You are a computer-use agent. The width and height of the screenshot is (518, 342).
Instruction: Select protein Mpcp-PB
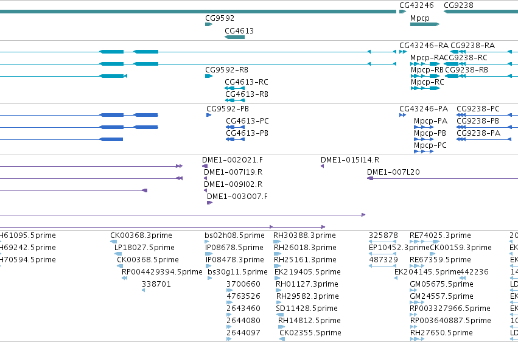click(x=424, y=139)
